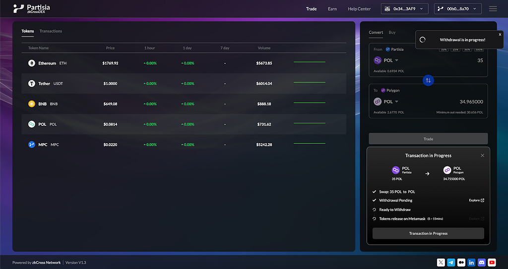The image size is (508, 269).
Task: Click the Ethereum token icon
Action: pos(31,63)
